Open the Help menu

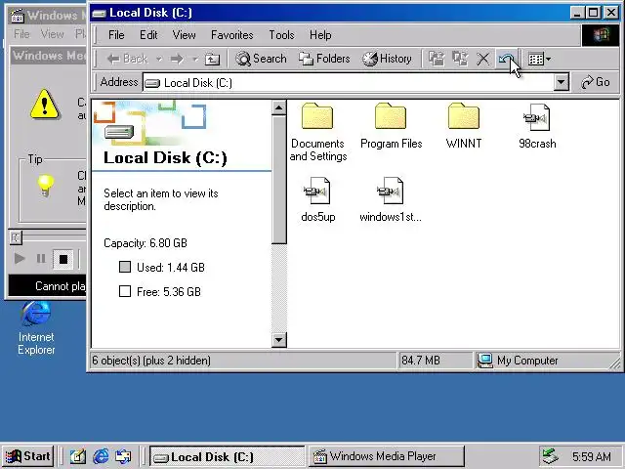(320, 35)
